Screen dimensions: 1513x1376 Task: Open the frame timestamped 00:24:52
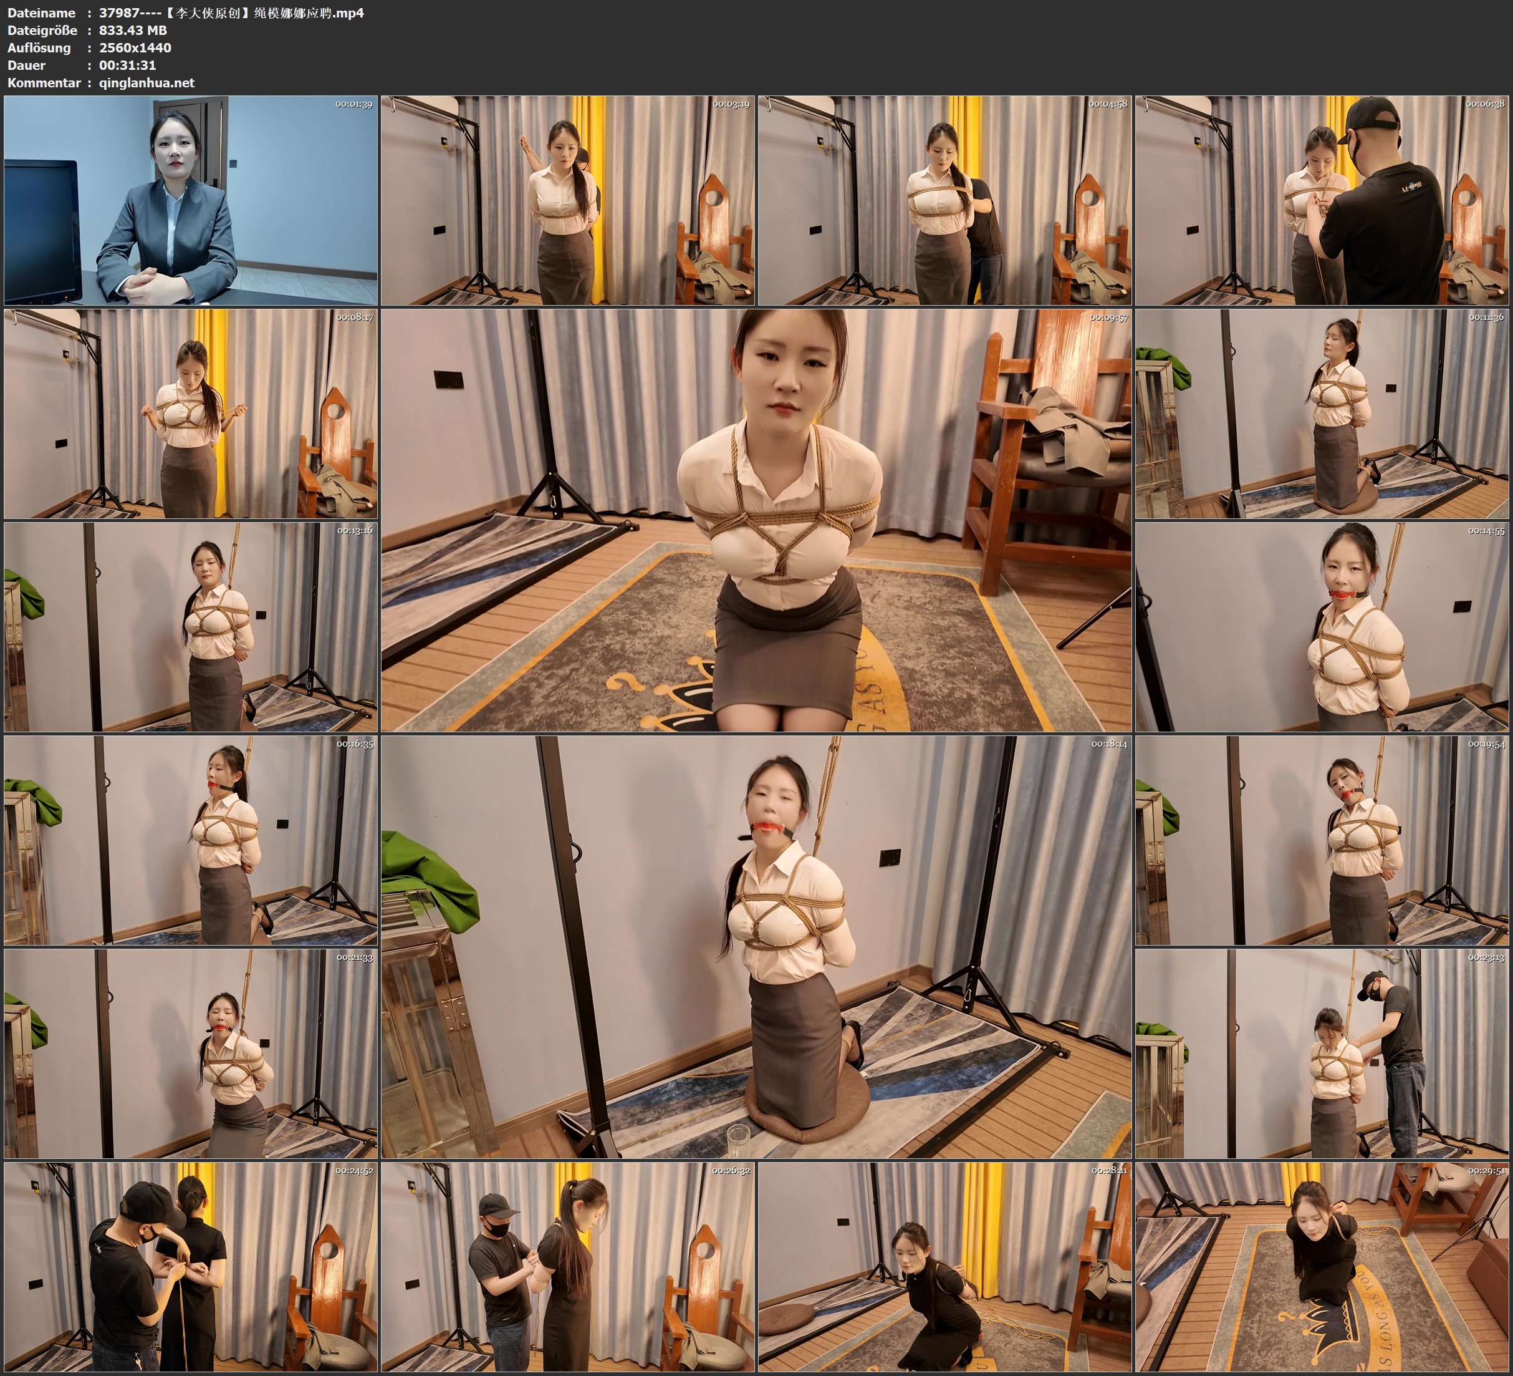pos(191,1266)
